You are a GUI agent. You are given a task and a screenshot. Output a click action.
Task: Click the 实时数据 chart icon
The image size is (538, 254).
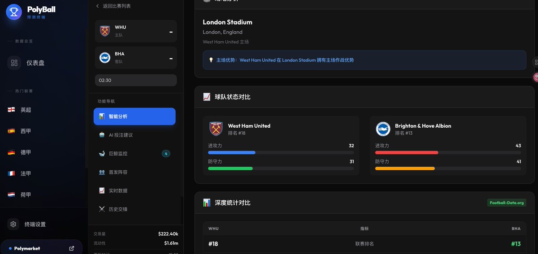pos(102,190)
